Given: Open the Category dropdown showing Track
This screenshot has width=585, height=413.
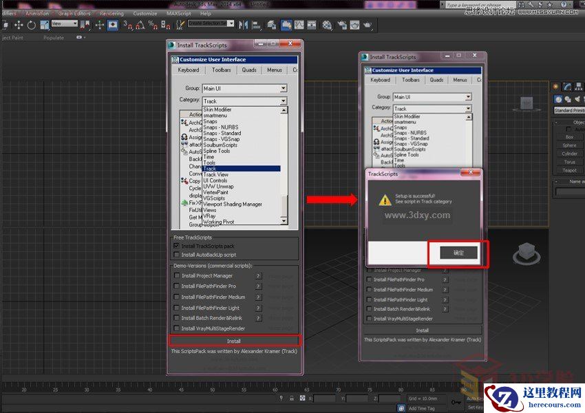Looking at the screenshot, I should click(x=244, y=101).
